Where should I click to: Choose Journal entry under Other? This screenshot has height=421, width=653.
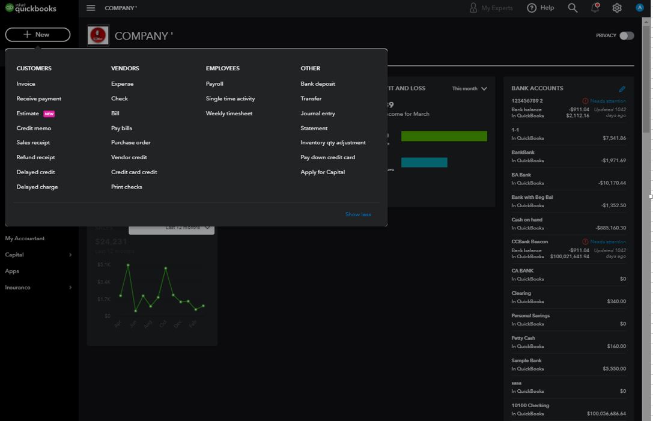318,114
